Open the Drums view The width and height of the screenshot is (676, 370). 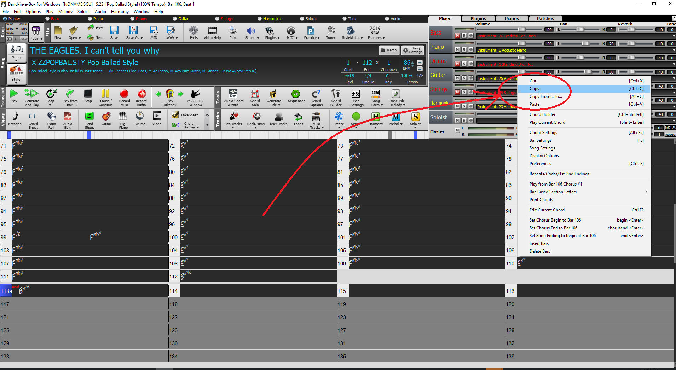click(140, 119)
